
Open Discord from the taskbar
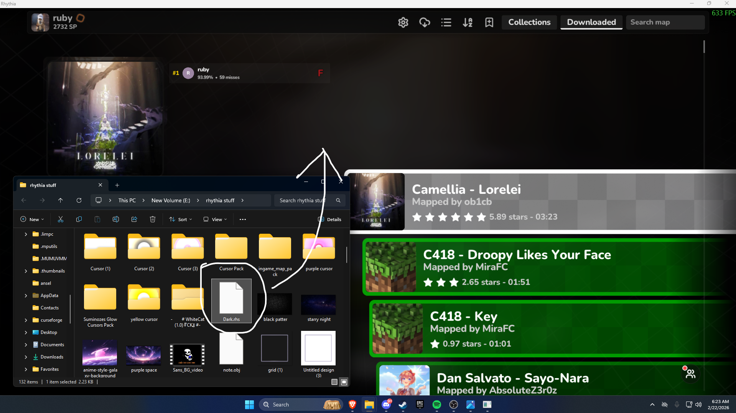pos(386,405)
